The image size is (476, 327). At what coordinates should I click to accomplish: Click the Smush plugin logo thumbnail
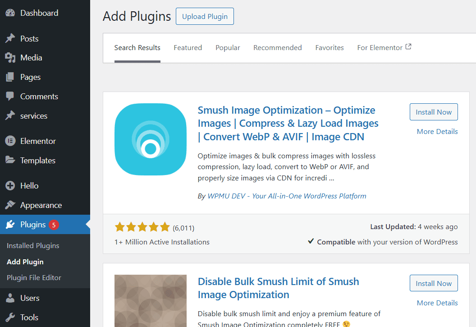[x=150, y=139]
